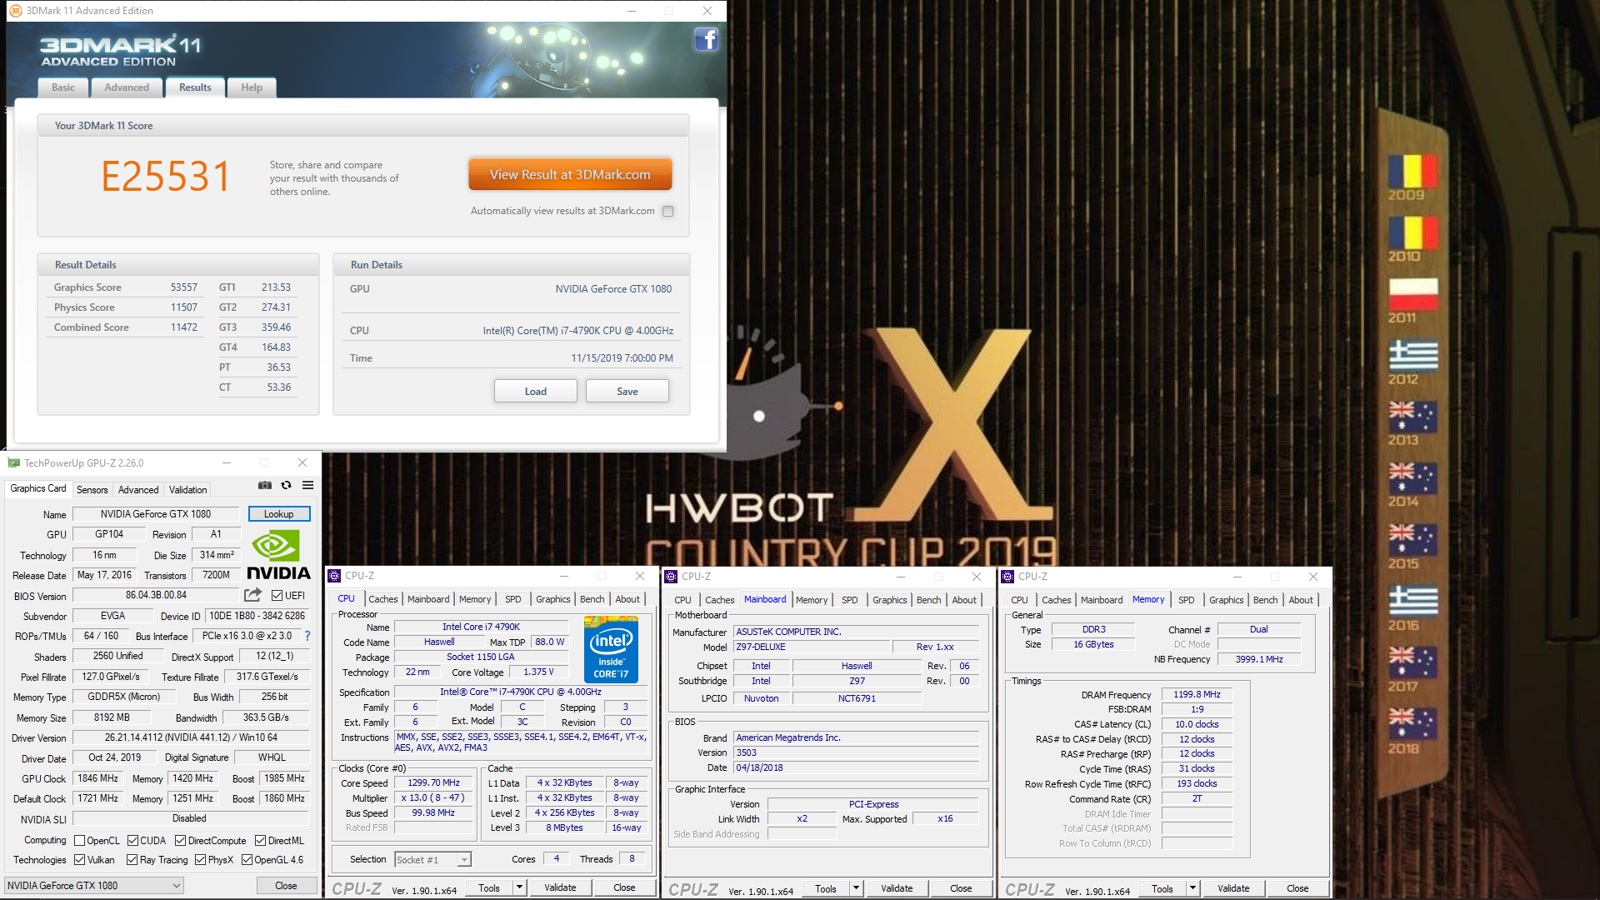Click the Lookup button in GPU-Z
The width and height of the screenshot is (1600, 900).
coord(279,514)
